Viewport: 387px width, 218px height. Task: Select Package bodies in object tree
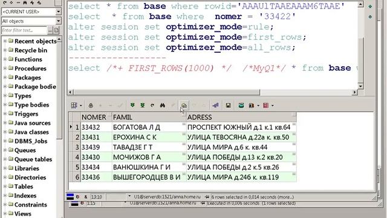[35, 87]
